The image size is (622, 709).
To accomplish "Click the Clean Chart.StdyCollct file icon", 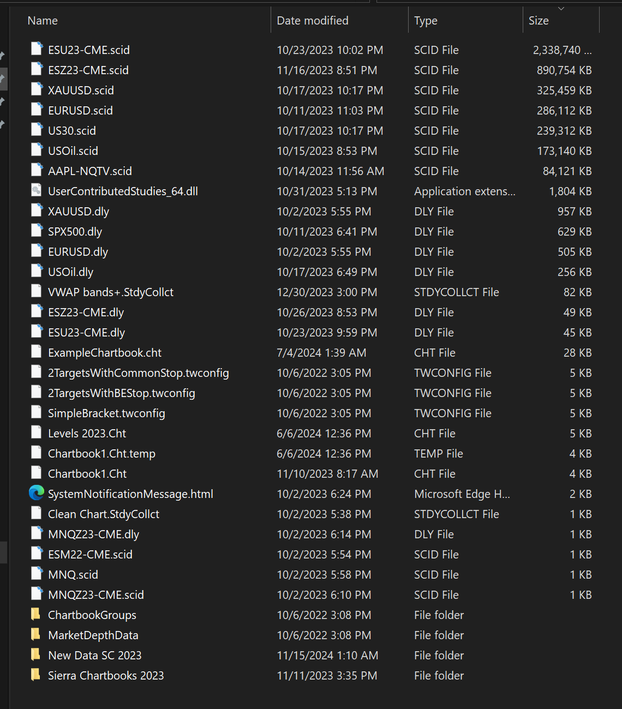I will coord(37,513).
